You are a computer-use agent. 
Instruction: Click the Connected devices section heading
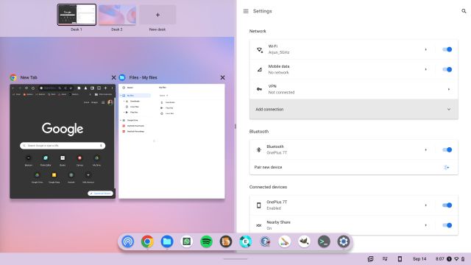click(x=268, y=187)
